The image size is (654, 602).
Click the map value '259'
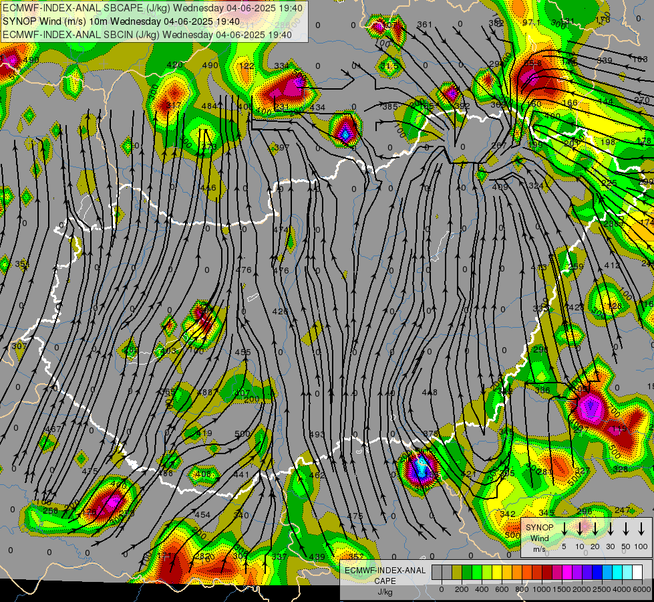[576, 266]
